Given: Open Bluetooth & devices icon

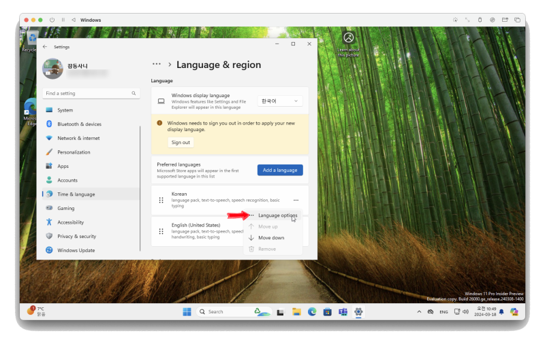Looking at the screenshot, I should point(49,124).
